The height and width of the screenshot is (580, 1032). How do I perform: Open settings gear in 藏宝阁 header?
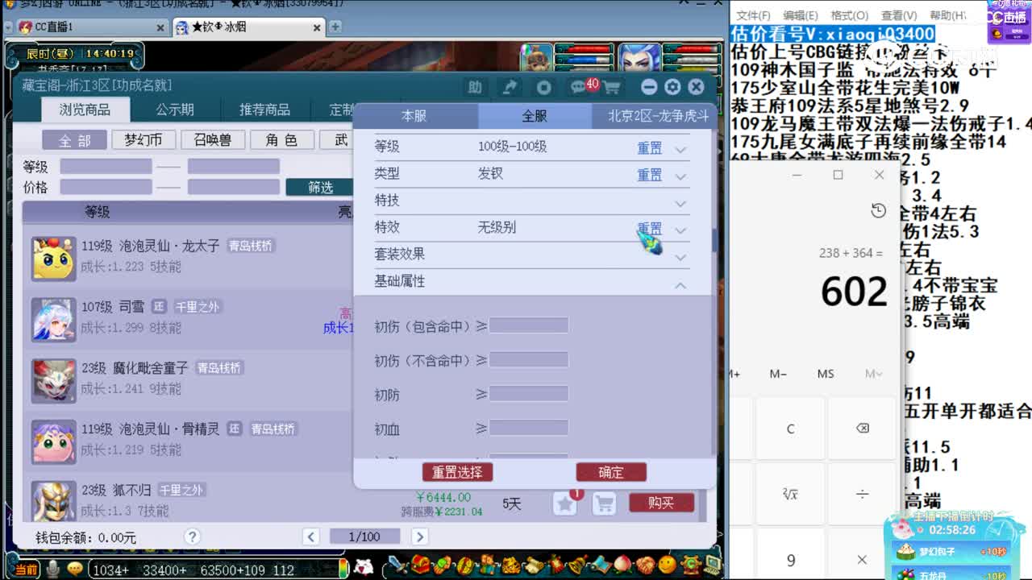(x=672, y=87)
